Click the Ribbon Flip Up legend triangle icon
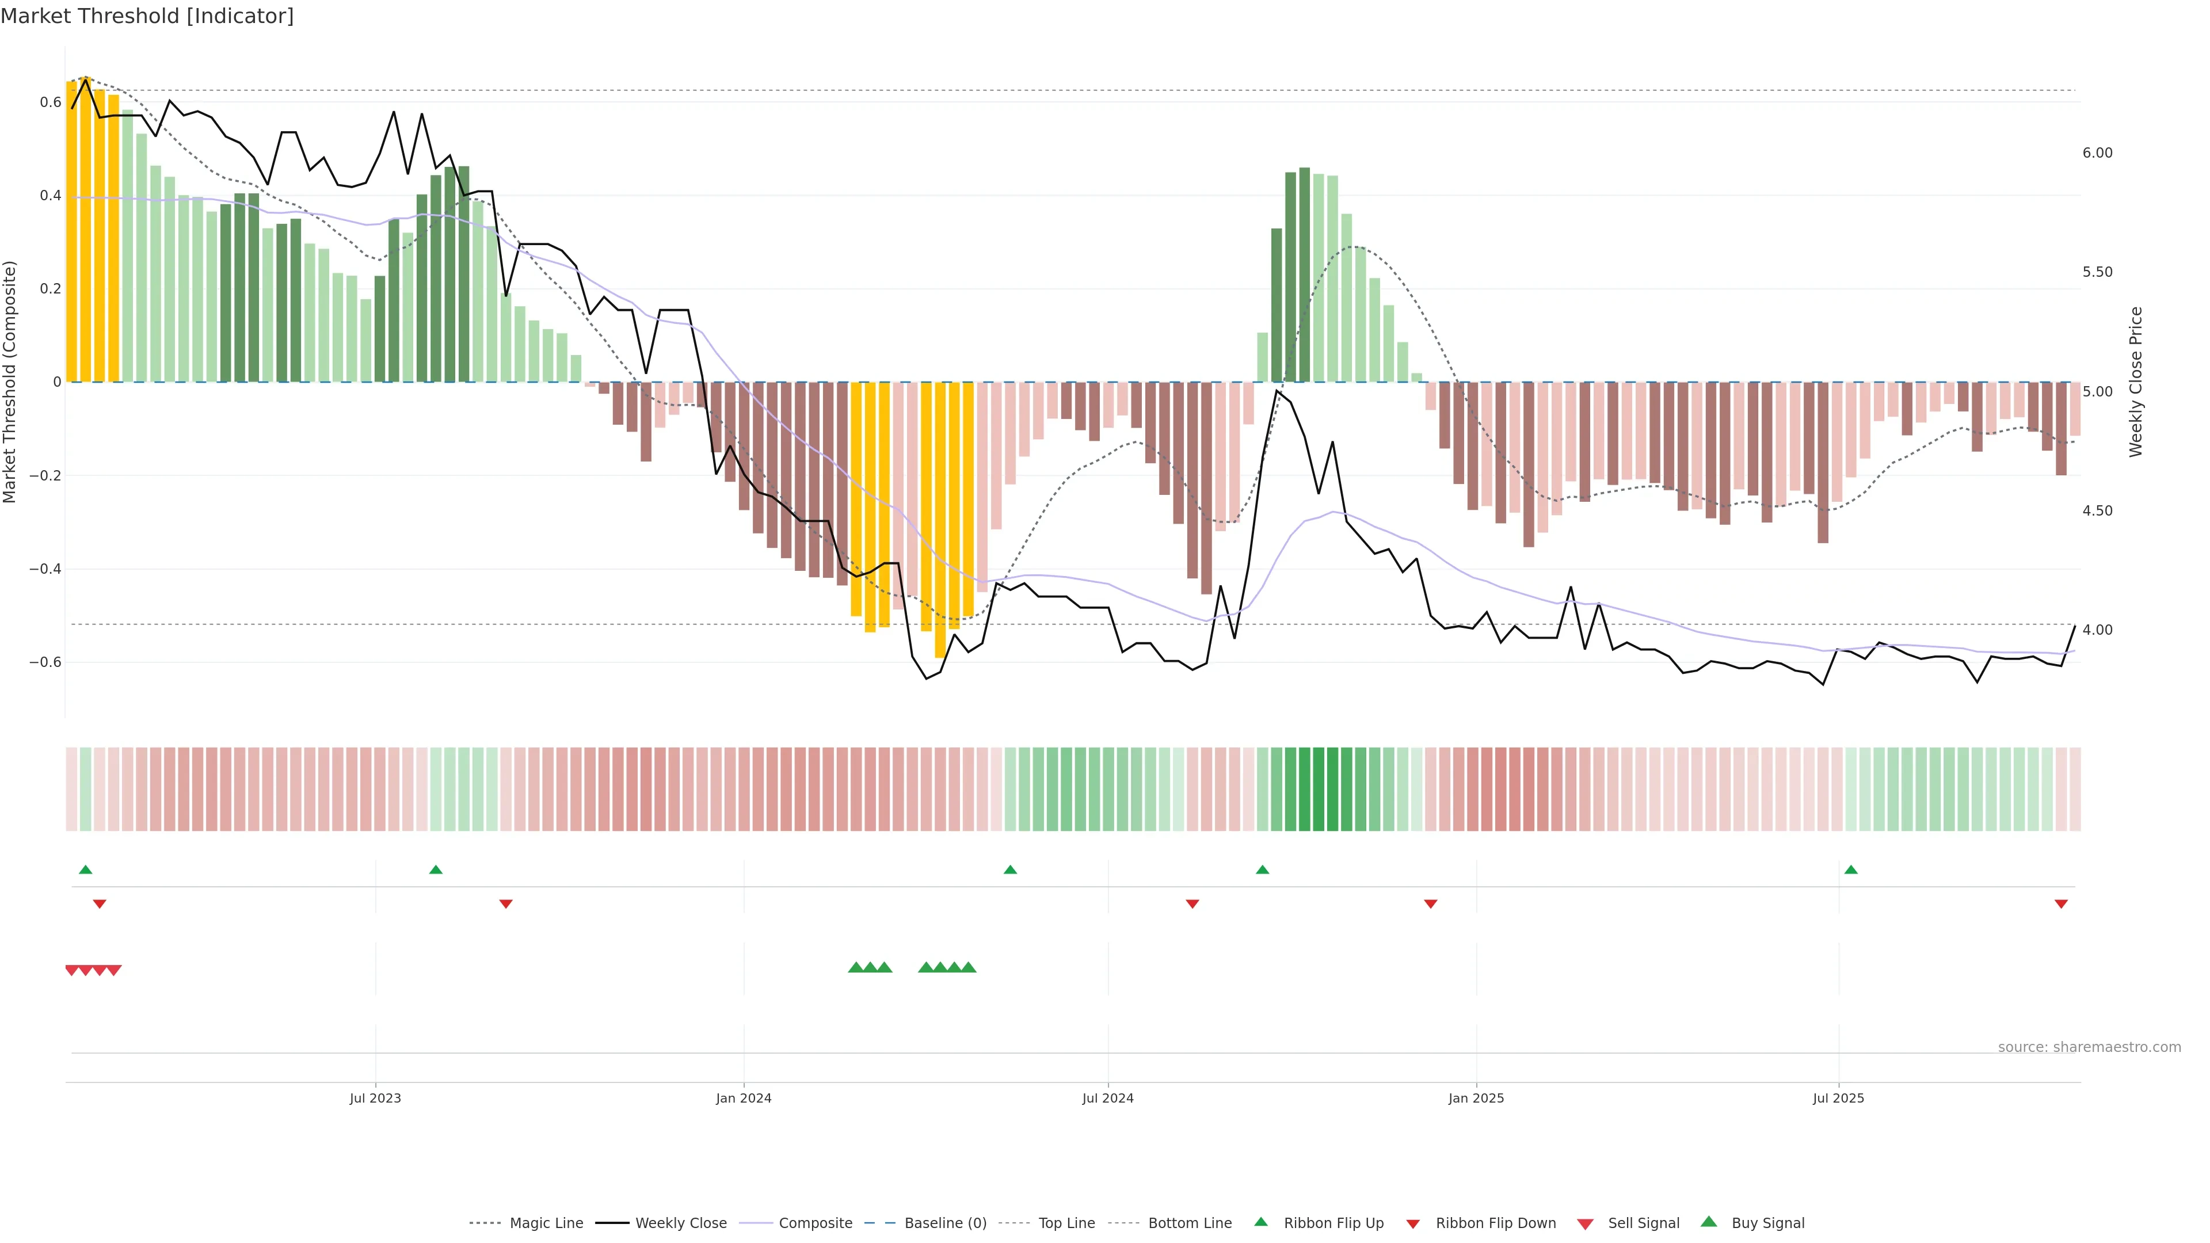 coord(1261,1222)
